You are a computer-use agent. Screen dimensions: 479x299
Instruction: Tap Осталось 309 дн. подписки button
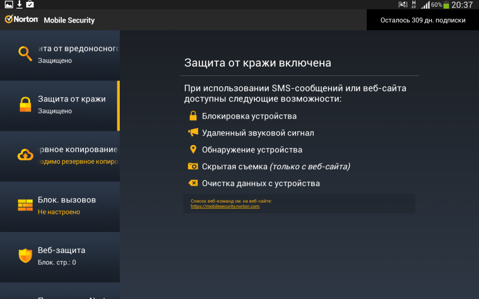click(423, 20)
